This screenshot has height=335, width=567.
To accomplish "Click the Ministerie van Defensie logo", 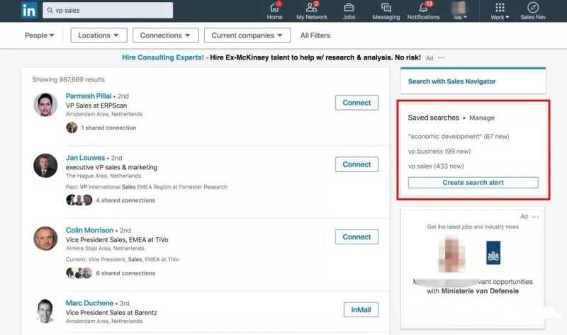I will 493,253.
